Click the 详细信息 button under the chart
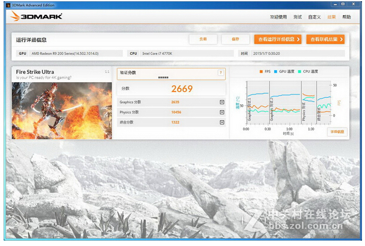This screenshot has height=246, width=365. tap(337, 132)
